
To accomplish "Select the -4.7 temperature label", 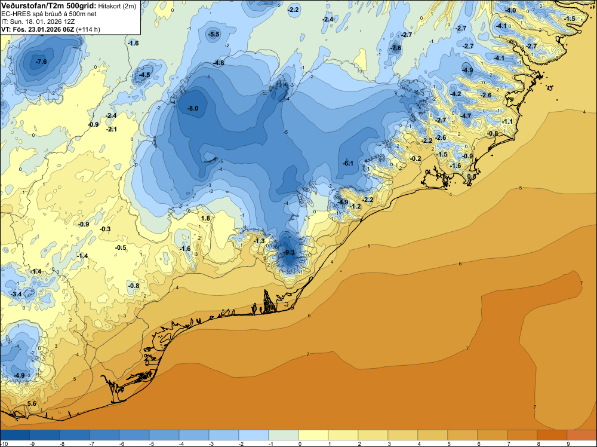I will [x=466, y=116].
